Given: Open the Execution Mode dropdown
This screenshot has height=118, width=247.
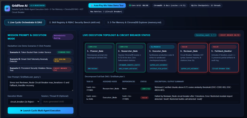Looking at the screenshot, I should coord(24,102).
